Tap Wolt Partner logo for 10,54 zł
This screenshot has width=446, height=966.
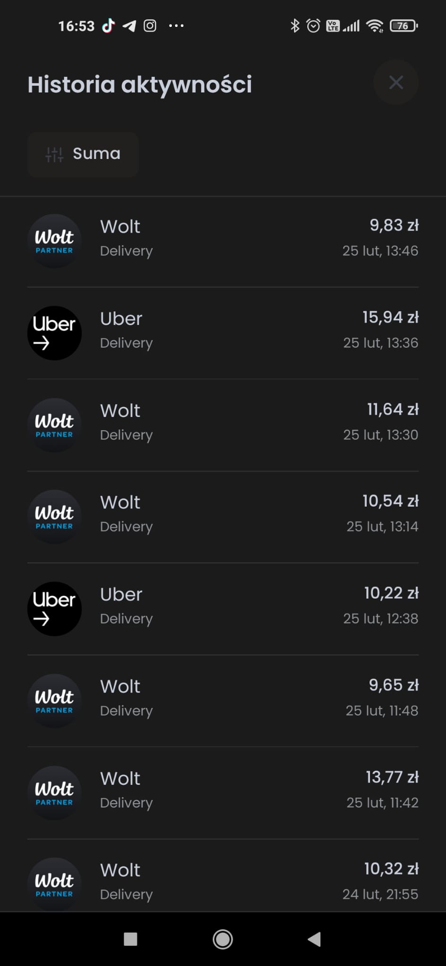(x=54, y=517)
